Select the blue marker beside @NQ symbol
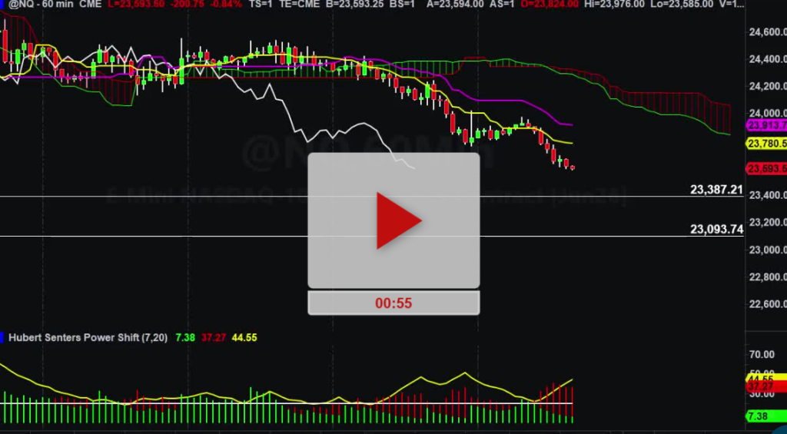This screenshot has height=434, width=787. (x=2, y=5)
